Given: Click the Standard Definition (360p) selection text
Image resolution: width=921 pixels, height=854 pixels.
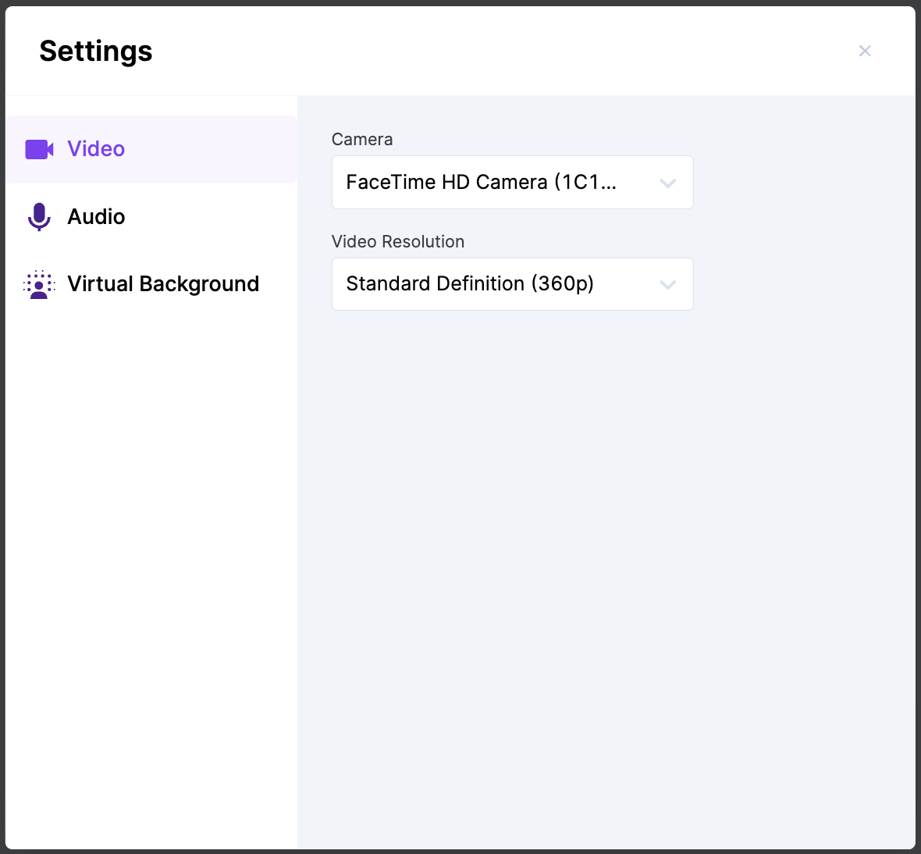Looking at the screenshot, I should (470, 284).
